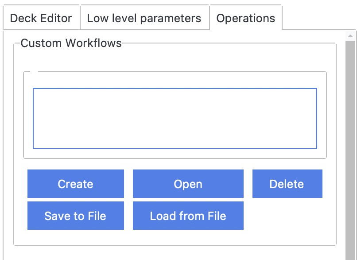Save custom workflows to a file
This screenshot has width=357, height=260.
pyautogui.click(x=75, y=216)
